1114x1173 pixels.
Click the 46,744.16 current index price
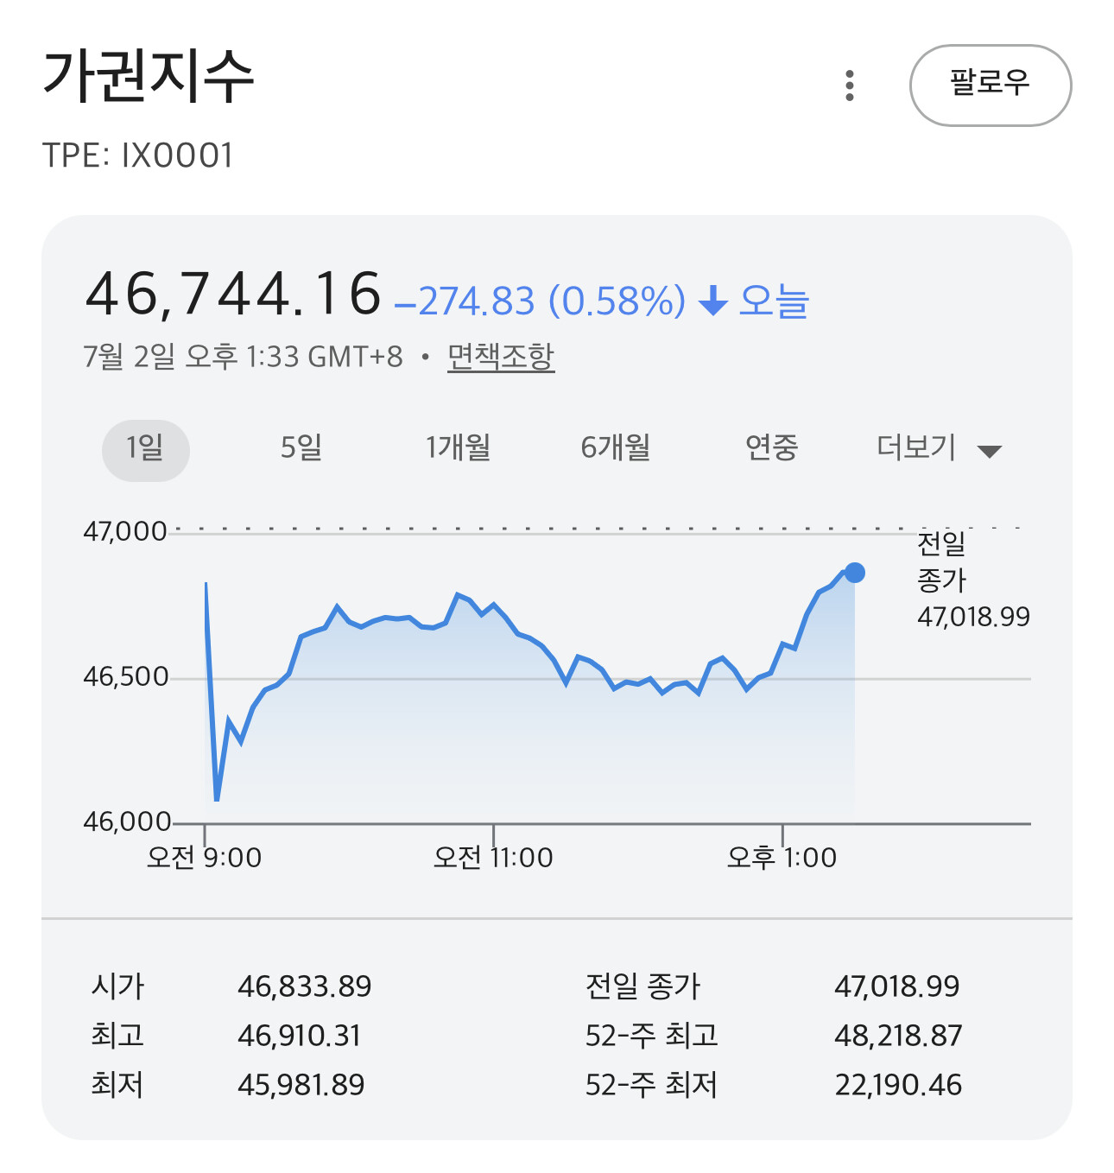coord(233,294)
